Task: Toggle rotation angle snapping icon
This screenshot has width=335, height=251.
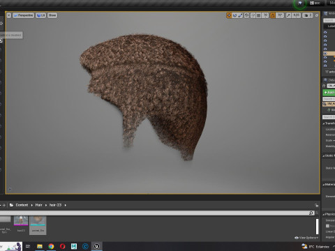Action: [x=272, y=15]
